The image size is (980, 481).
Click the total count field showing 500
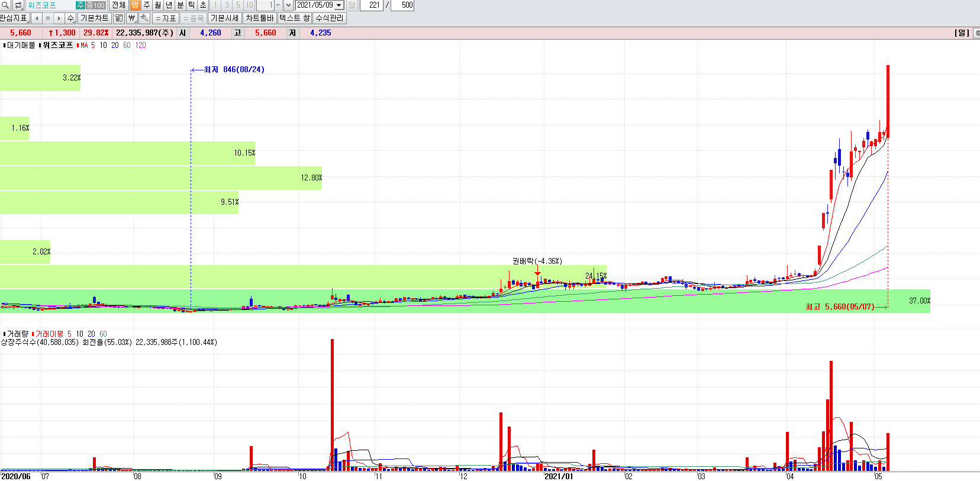(x=402, y=5)
